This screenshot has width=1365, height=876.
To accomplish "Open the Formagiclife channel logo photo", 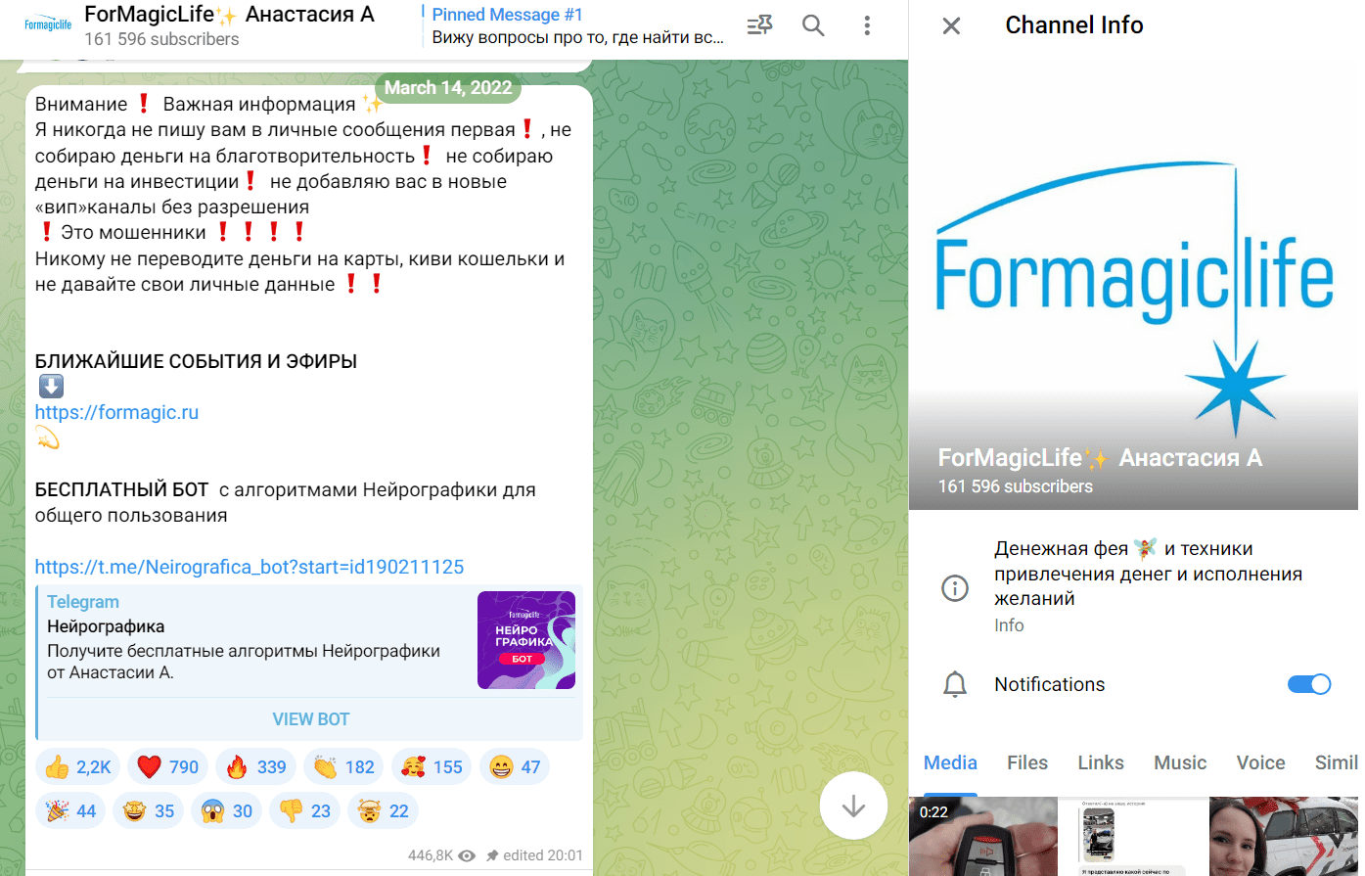I will pos(1133,284).
